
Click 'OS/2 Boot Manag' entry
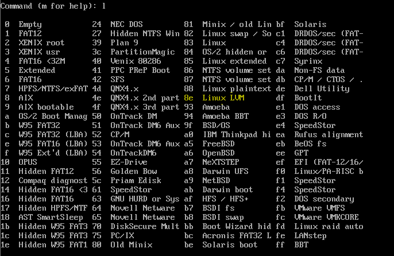[53, 117]
